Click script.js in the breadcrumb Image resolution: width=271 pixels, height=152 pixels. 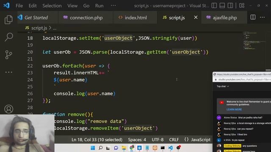tap(39, 28)
